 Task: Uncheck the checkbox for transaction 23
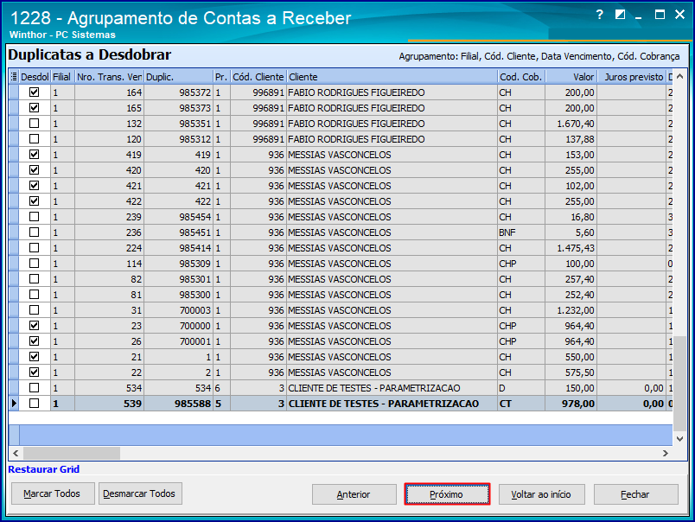click(x=34, y=325)
